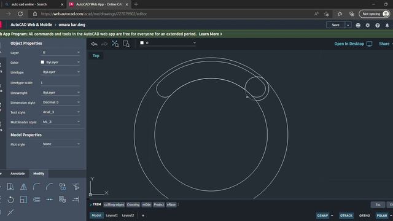The width and height of the screenshot is (393, 221).
Task: Open the Linetype dropdown
Action: tap(60, 72)
